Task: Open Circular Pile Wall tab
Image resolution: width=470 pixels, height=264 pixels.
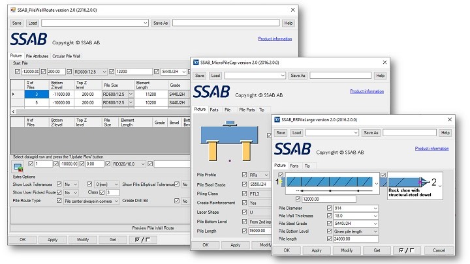Action: (66, 56)
